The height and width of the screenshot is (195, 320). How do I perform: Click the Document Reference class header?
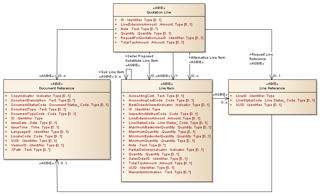click(x=57, y=88)
